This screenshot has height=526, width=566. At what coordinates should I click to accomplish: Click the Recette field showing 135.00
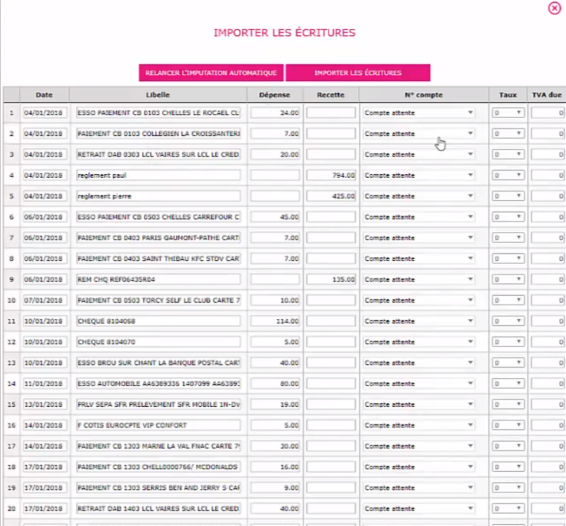point(331,279)
